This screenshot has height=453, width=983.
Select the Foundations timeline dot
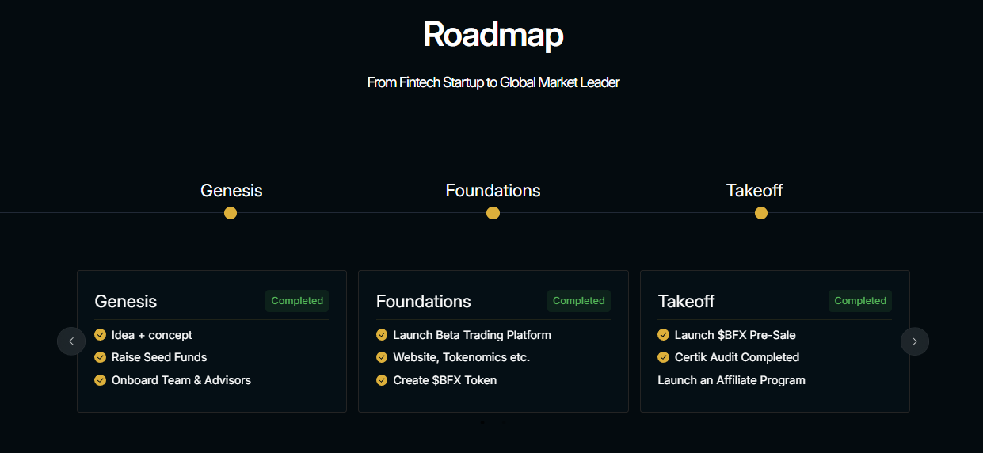493,213
